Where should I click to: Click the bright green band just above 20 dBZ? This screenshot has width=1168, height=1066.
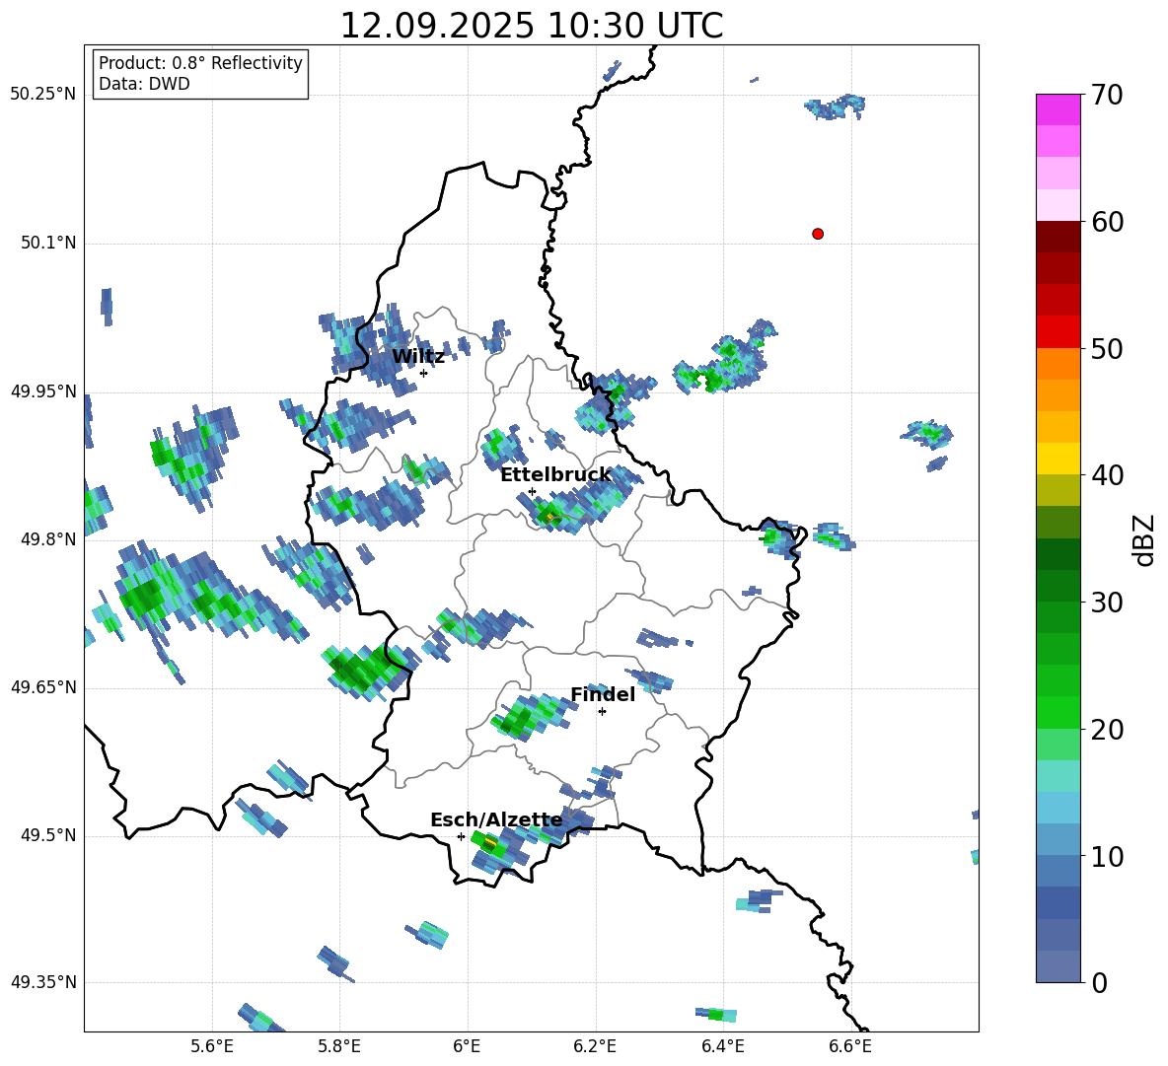pyautogui.click(x=1058, y=712)
